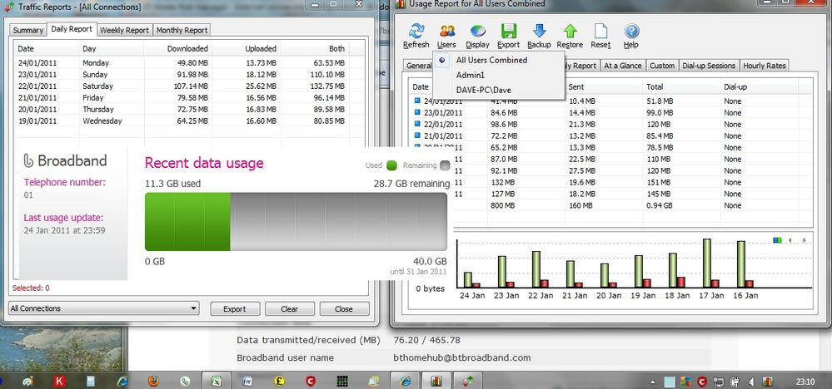Viewport: 832px width, 389px height.
Task: Switch to the Hourly Rates tab
Action: (765, 66)
